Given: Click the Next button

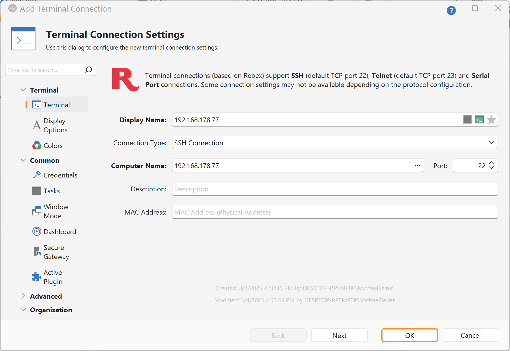Looking at the screenshot, I should [x=339, y=335].
